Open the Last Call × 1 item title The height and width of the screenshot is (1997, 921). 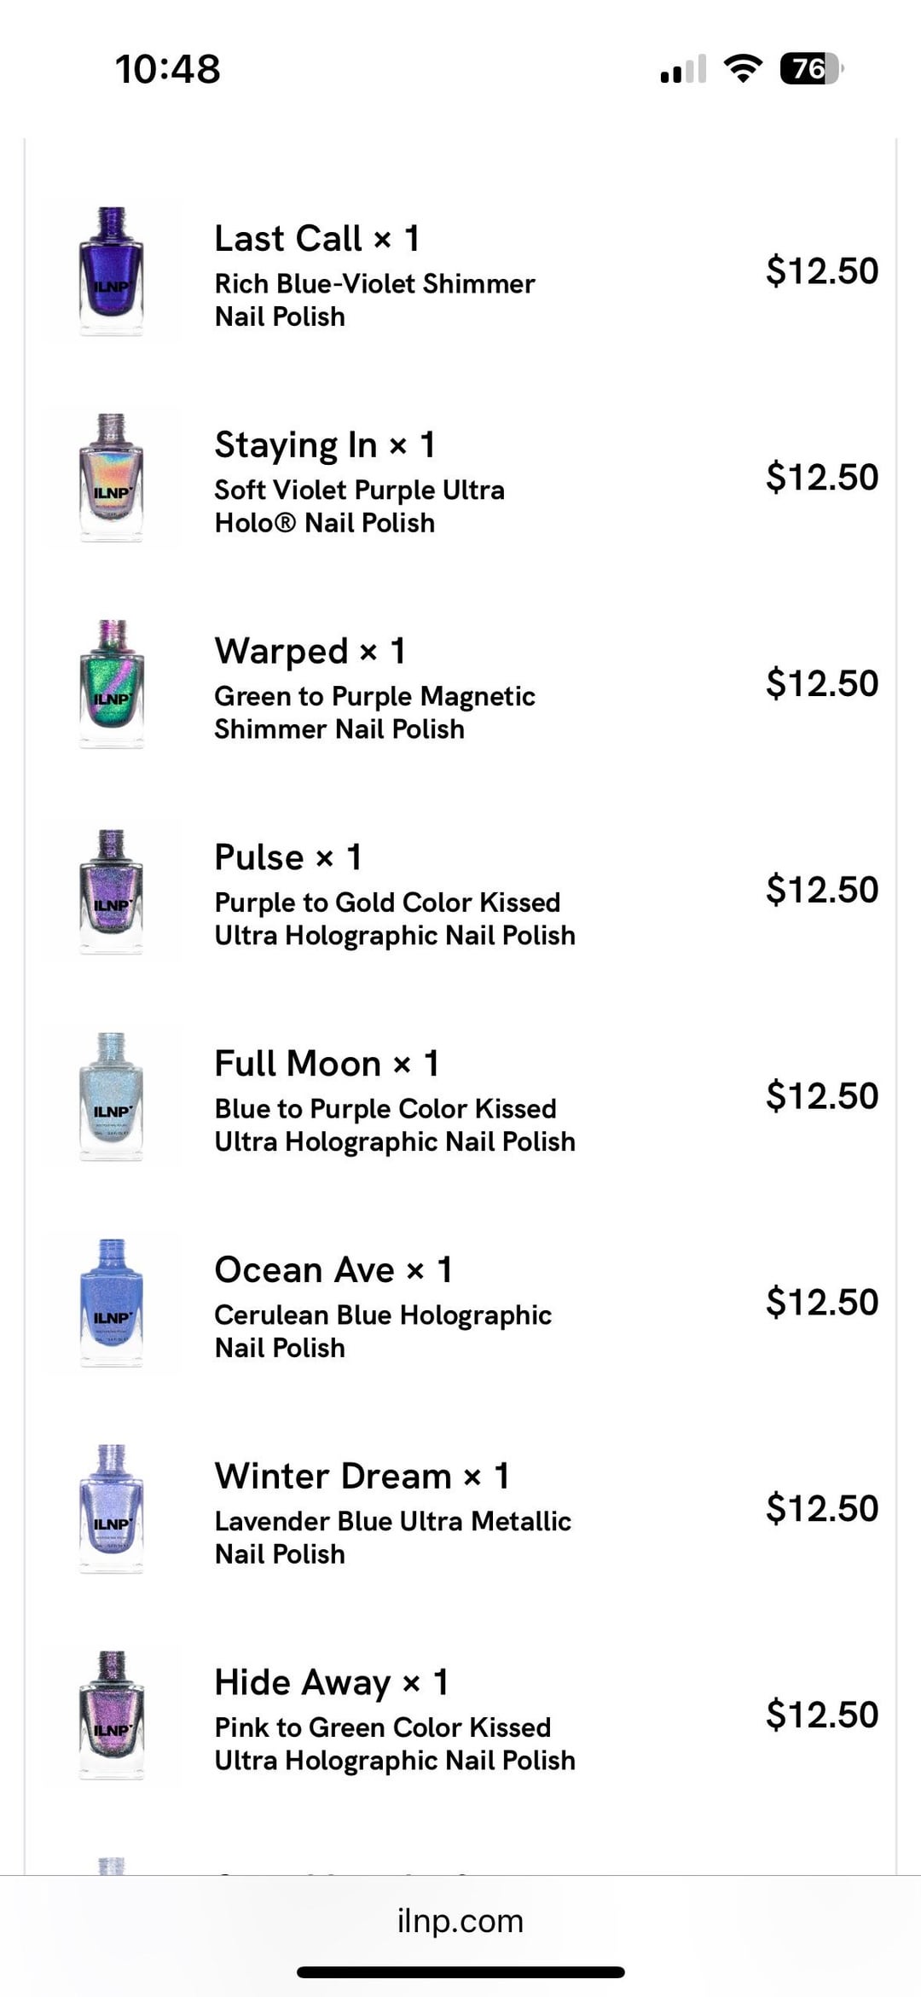(316, 238)
